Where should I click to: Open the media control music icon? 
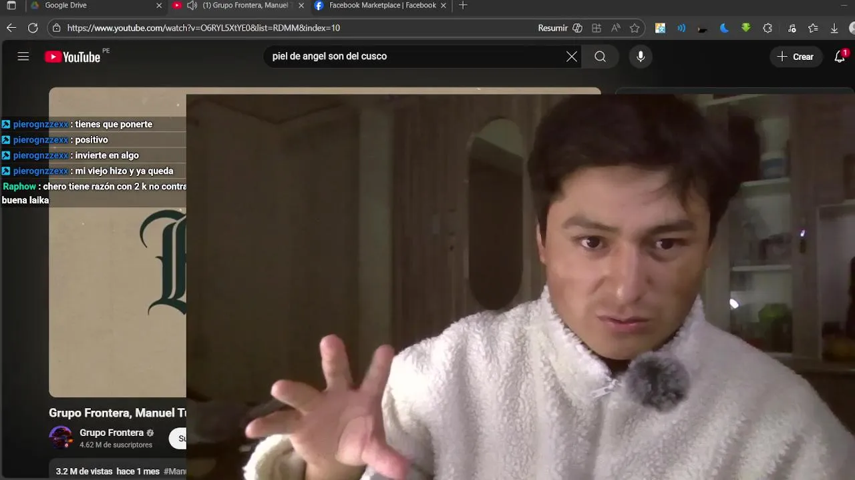pos(792,28)
